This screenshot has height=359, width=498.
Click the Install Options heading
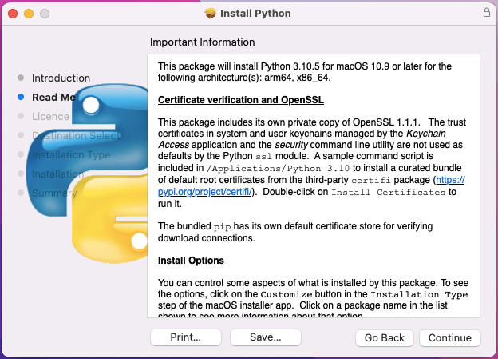tap(191, 261)
